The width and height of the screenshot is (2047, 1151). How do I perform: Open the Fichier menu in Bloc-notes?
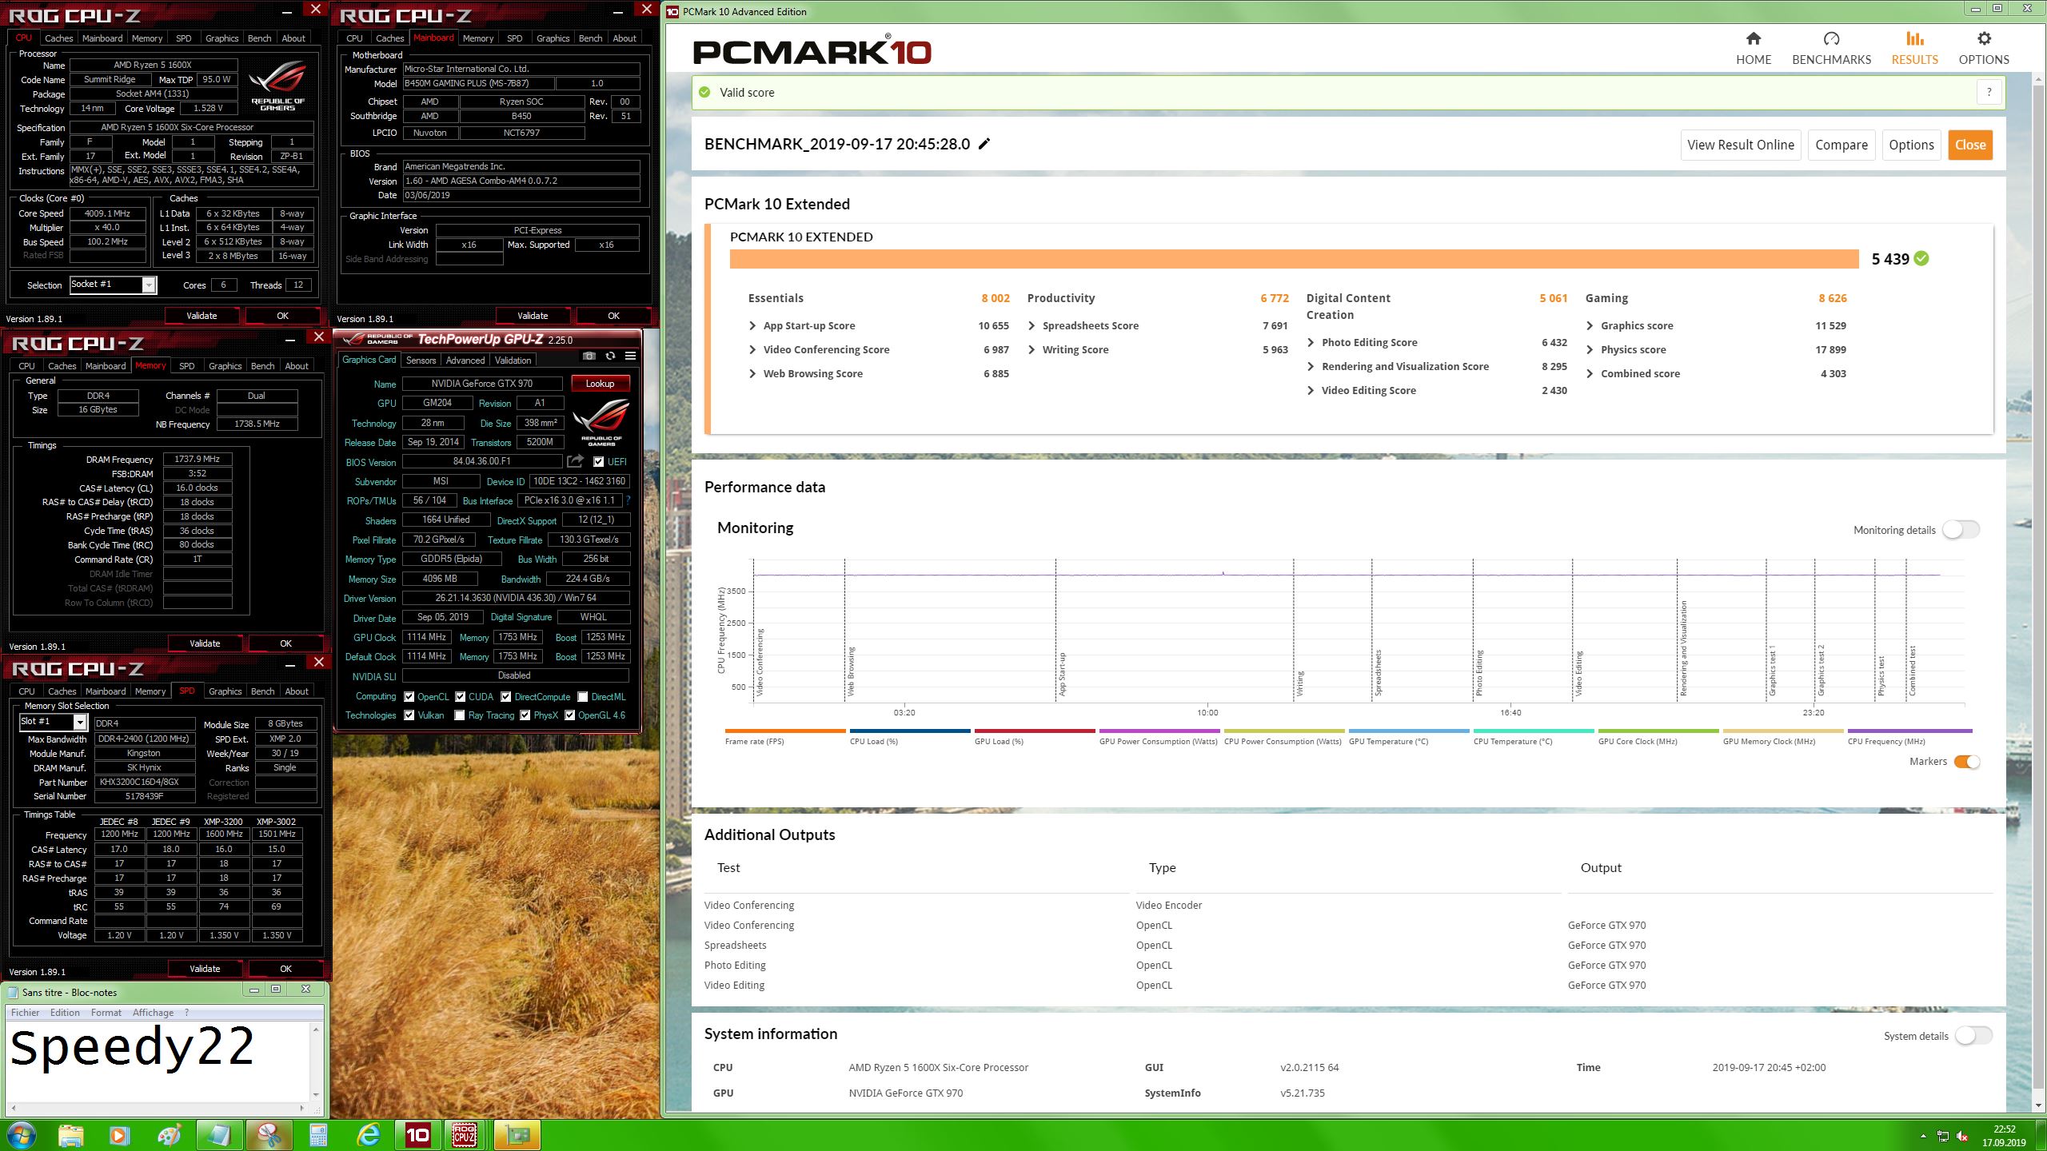(25, 1012)
